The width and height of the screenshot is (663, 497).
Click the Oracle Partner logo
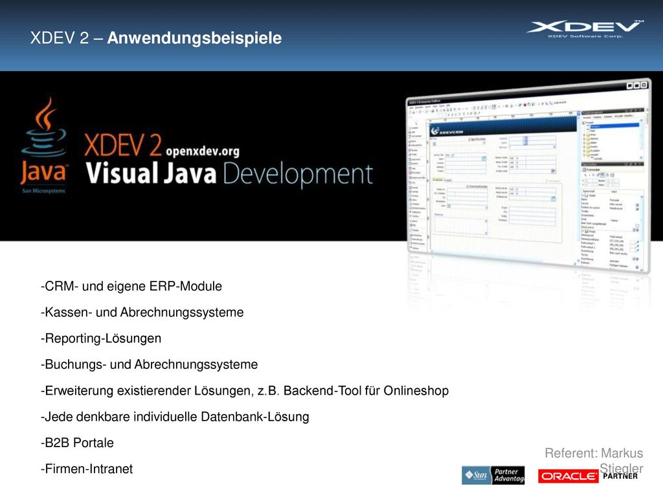pos(588,476)
